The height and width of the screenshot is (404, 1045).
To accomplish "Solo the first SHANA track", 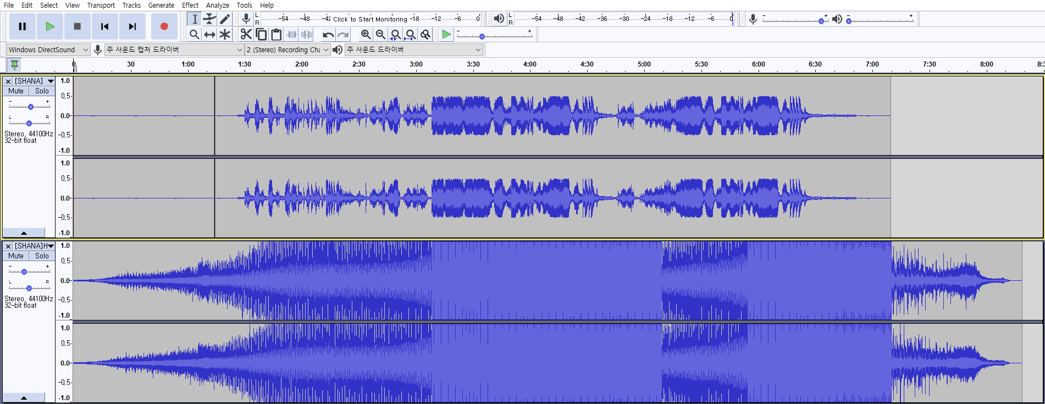I will tap(42, 91).
